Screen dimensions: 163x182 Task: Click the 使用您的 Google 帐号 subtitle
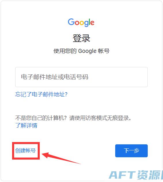click(81, 51)
